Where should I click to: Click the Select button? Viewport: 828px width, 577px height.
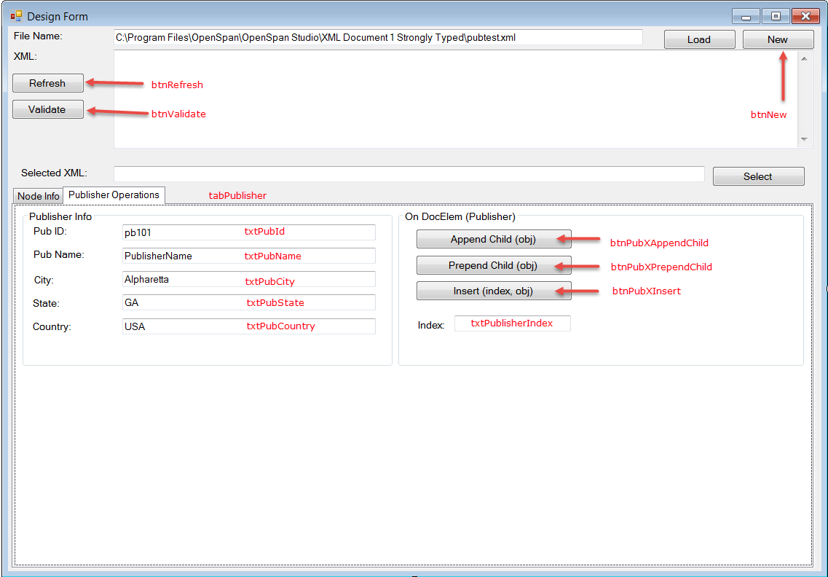click(757, 176)
